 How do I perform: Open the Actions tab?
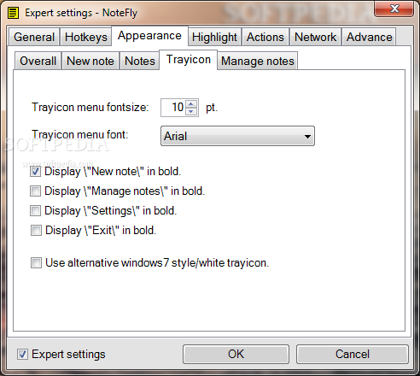click(x=265, y=37)
